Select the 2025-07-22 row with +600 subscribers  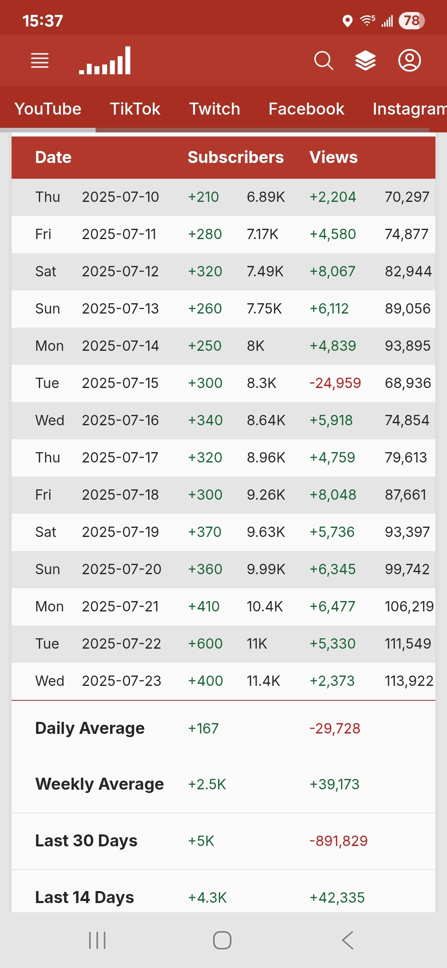223,644
